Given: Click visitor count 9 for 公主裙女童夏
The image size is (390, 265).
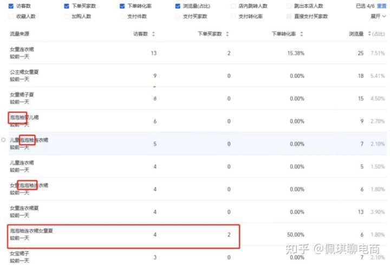Looking at the screenshot, I should pyautogui.click(x=155, y=76).
